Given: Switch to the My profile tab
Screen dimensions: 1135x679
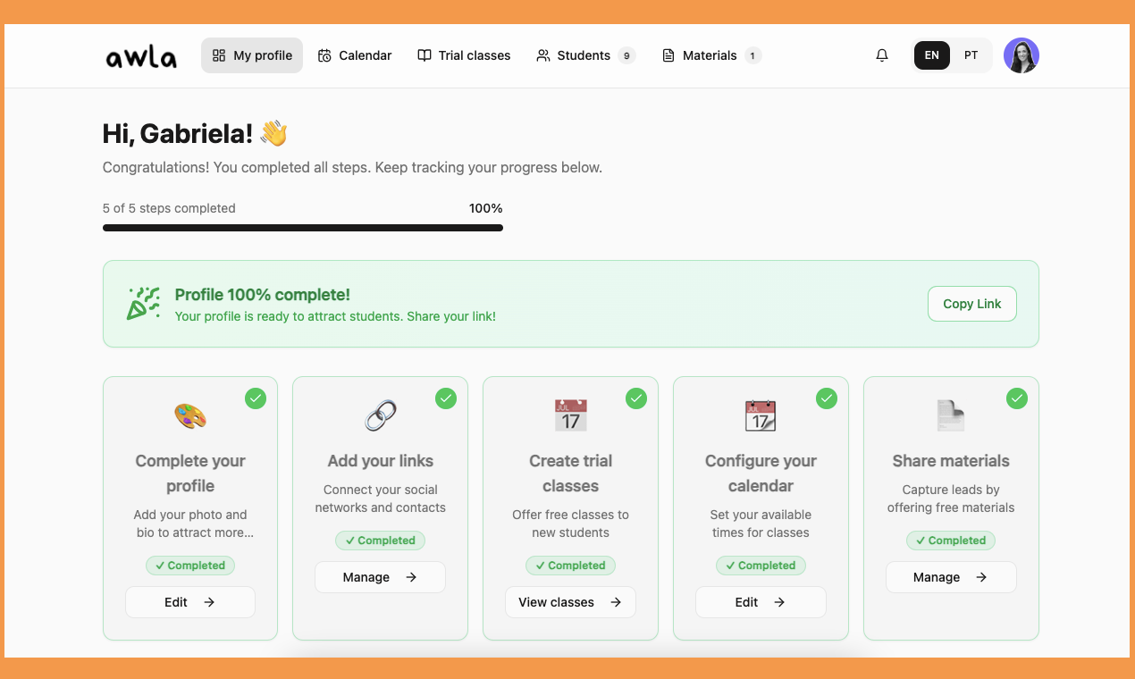Looking at the screenshot, I should coord(252,54).
